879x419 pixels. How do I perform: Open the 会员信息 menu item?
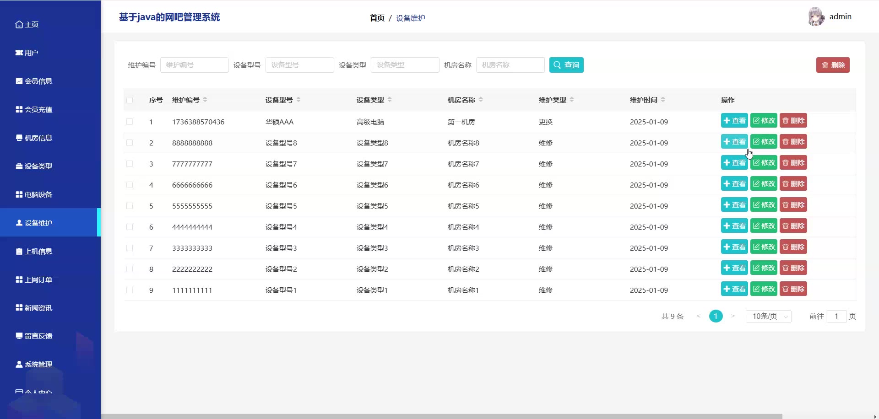(x=50, y=81)
